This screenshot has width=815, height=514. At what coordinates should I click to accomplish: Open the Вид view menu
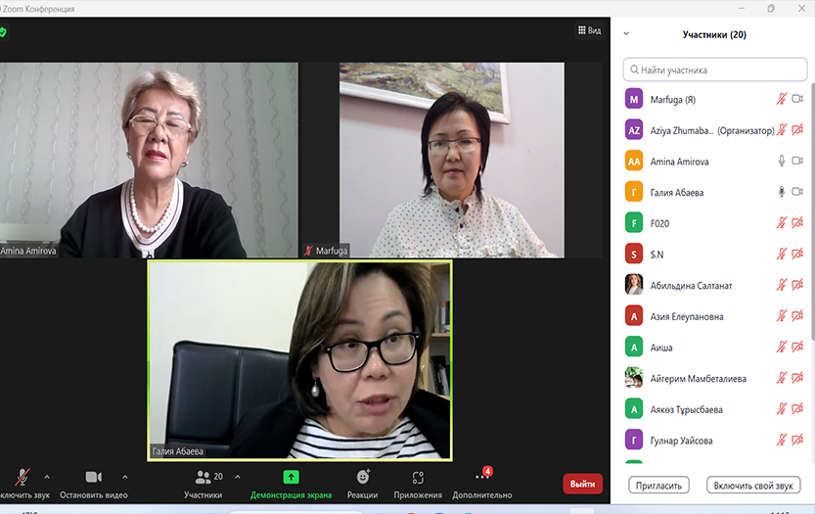coord(588,30)
